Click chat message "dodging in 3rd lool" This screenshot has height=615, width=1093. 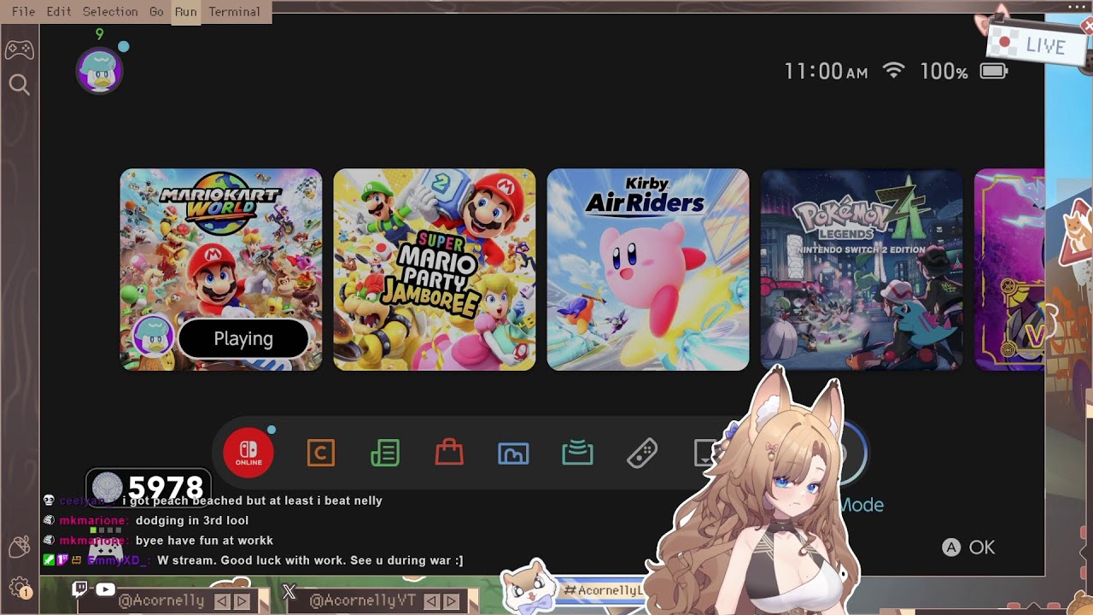pyautogui.click(x=192, y=520)
